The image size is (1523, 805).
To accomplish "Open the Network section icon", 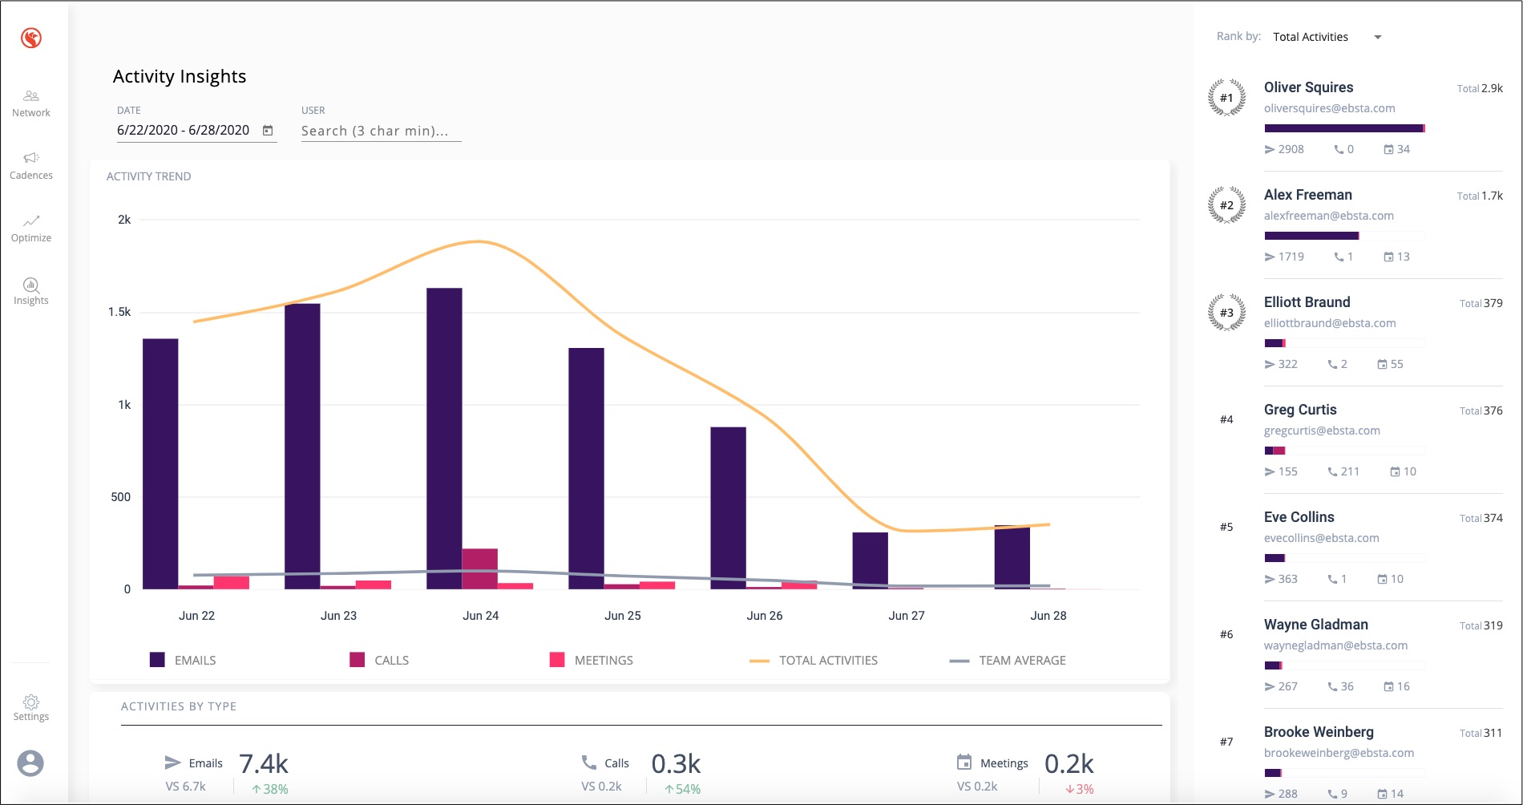I will click(x=31, y=96).
